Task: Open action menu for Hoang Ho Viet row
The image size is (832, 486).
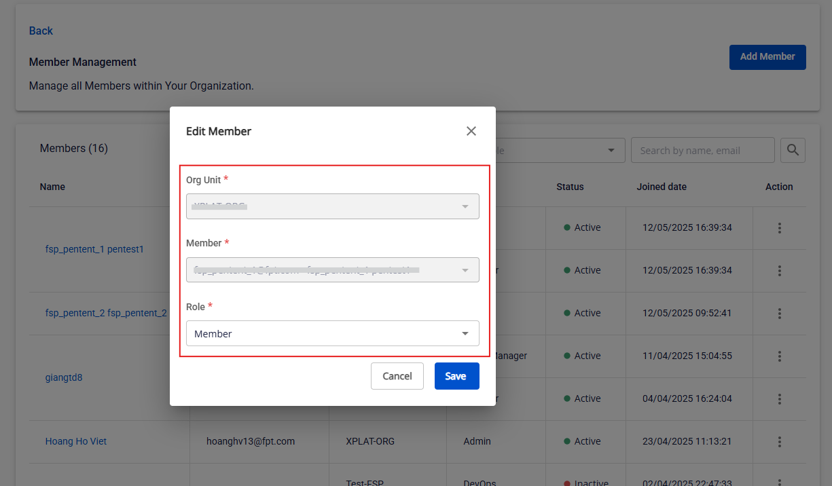Action: 780,441
